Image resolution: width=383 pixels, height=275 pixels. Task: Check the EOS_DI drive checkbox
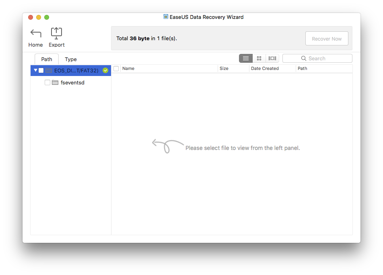[x=41, y=70]
